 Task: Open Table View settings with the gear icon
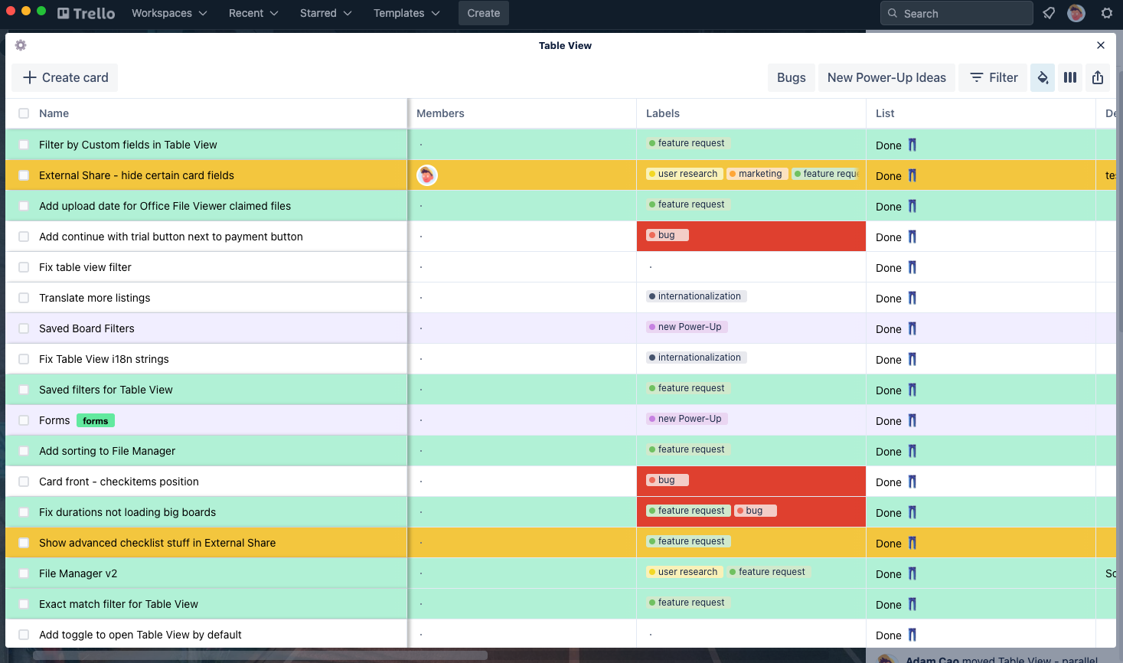21,45
